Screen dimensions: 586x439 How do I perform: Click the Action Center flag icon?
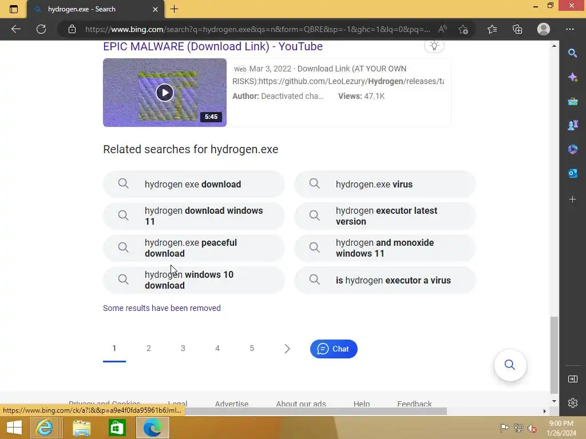point(504,428)
